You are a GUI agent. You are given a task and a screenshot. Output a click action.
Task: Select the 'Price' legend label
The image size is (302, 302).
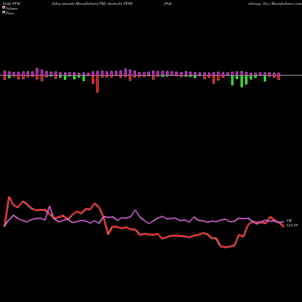[x=10, y=13]
